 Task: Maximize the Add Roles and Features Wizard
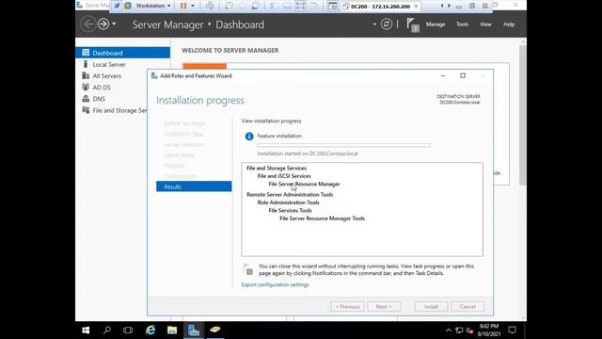[x=463, y=75]
